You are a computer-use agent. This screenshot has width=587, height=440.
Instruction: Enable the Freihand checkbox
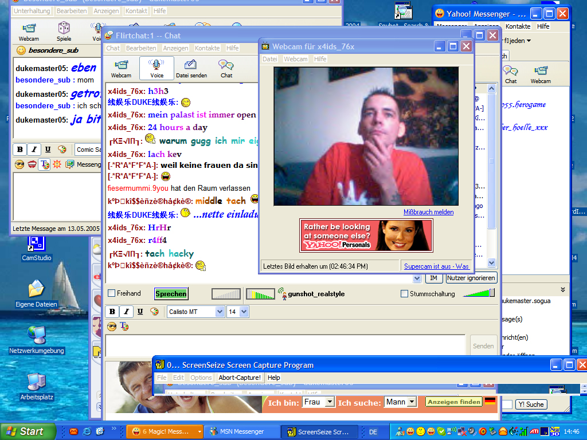(x=112, y=293)
